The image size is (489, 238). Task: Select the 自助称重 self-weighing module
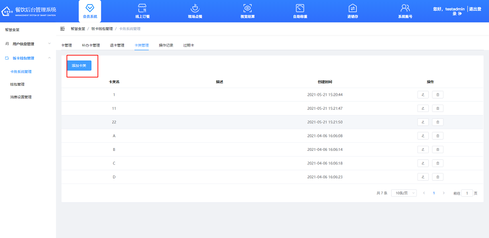point(300,11)
